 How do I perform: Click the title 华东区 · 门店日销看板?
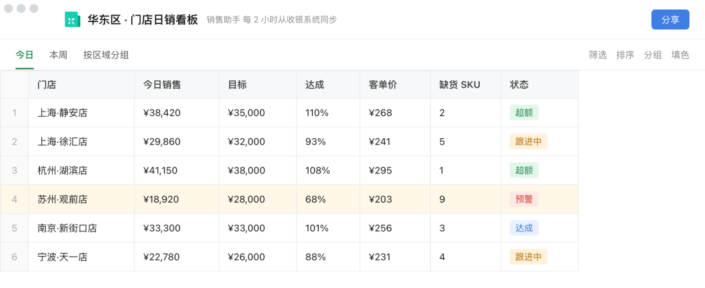[x=142, y=20]
